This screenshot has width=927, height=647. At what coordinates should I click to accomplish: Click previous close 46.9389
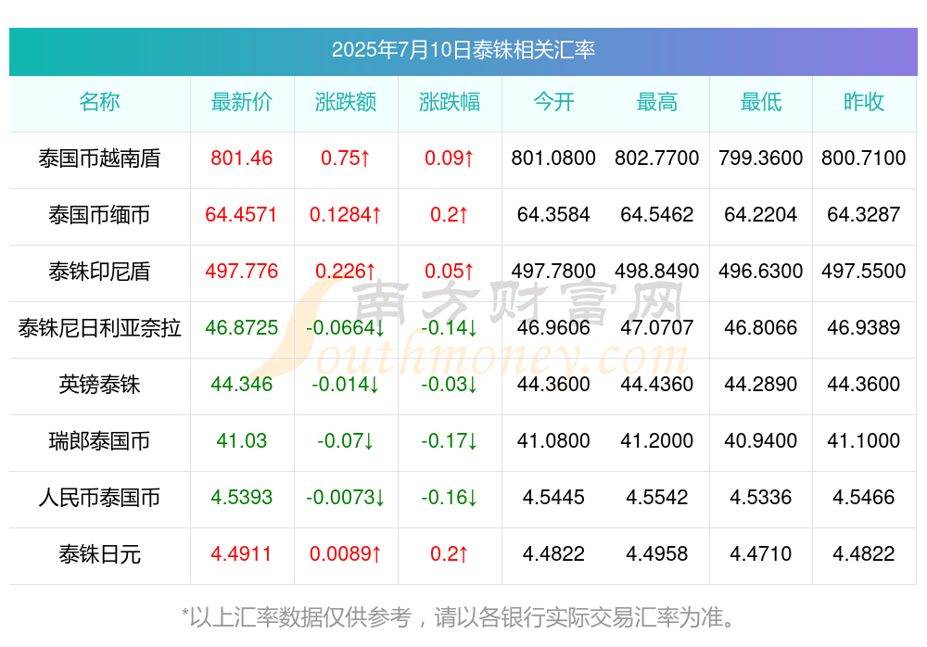pyautogui.click(x=864, y=327)
